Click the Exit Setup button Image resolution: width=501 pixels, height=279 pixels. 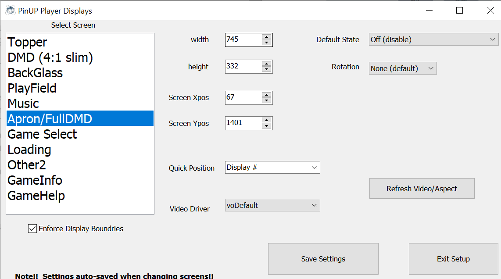click(453, 259)
